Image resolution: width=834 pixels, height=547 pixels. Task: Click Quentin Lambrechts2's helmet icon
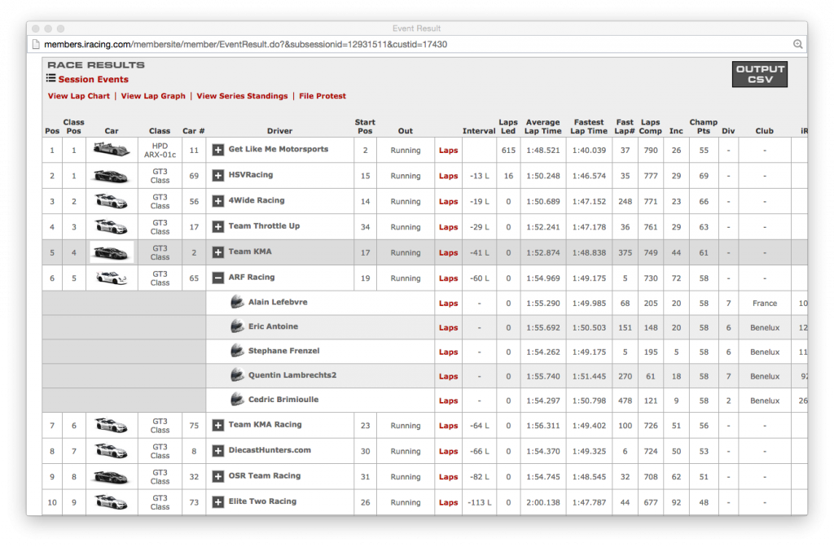[237, 375]
